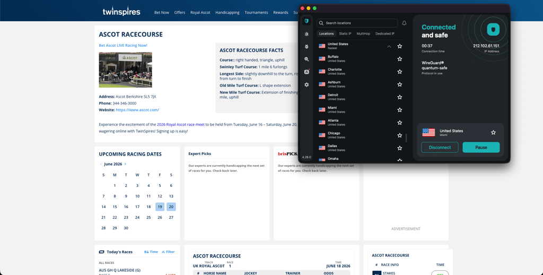
Task: Select the Buffalo server location
Action: [356, 59]
